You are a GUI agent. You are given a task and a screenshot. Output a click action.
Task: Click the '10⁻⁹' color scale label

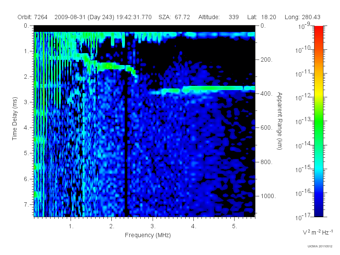[x=304, y=26]
